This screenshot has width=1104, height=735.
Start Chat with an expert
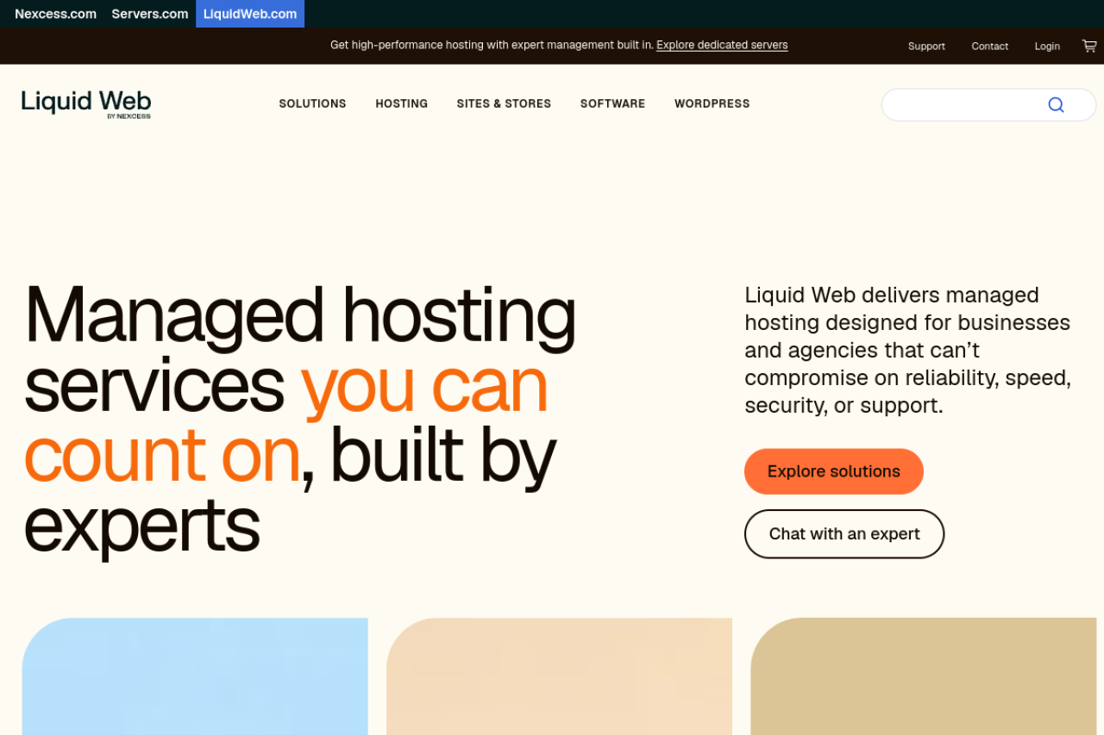point(844,534)
